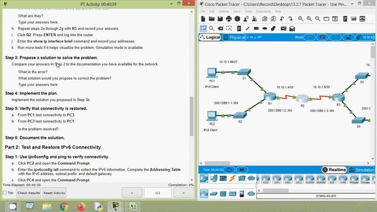Select the 2911 router from the device list
Viewport: 377px width, 212px height.
click(x=299, y=179)
